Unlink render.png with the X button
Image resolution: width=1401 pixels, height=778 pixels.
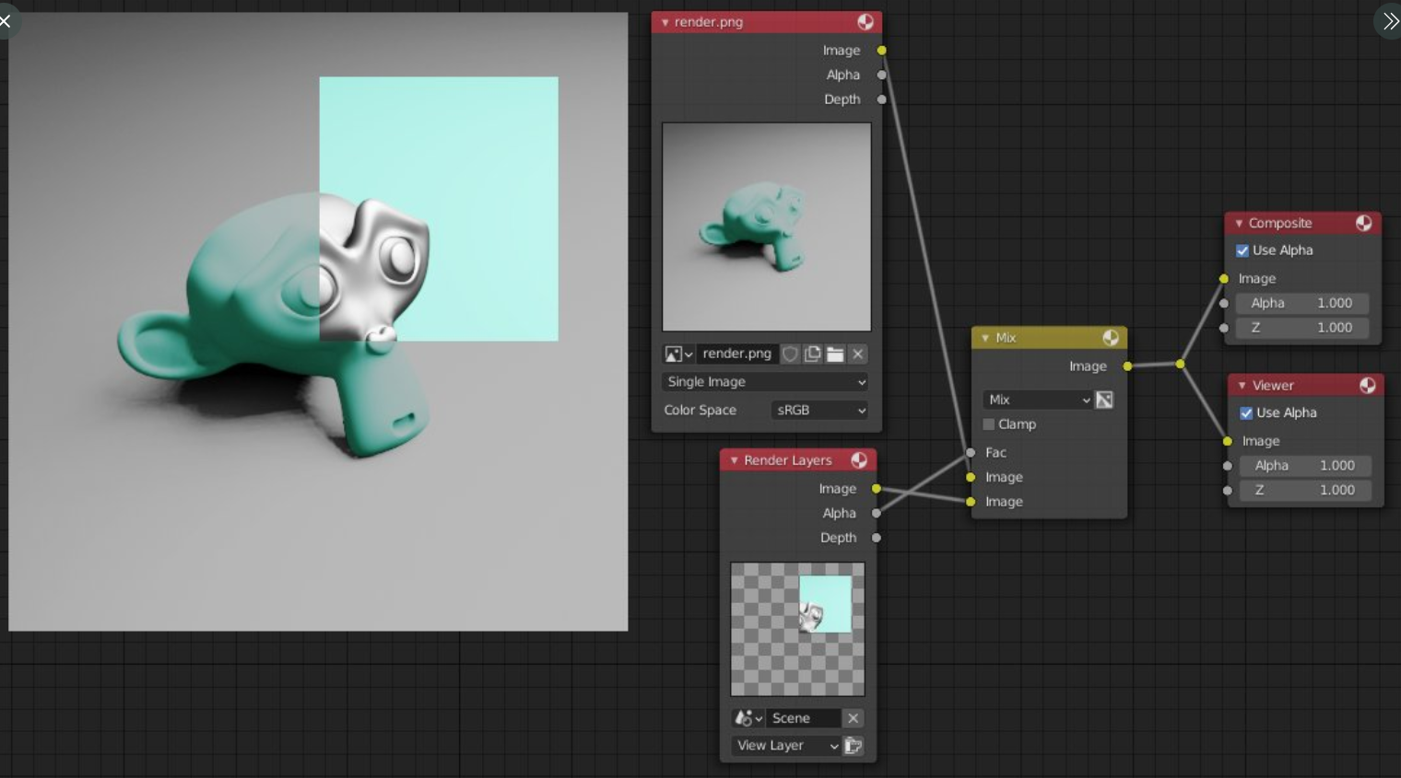858,354
